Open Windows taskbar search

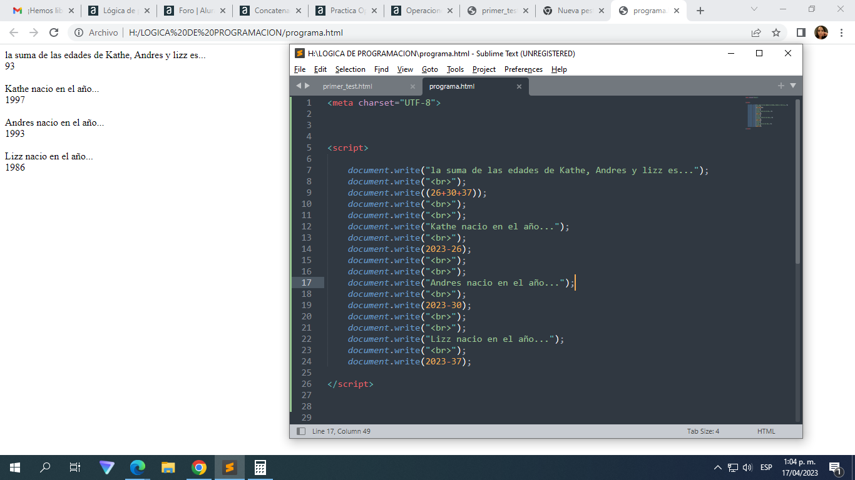(x=45, y=467)
